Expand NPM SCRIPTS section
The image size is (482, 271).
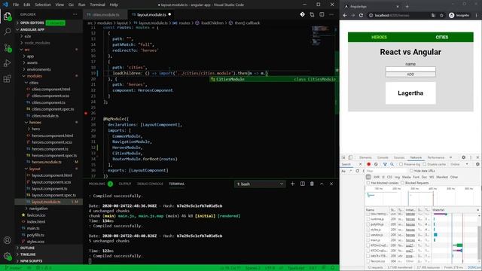point(31,261)
